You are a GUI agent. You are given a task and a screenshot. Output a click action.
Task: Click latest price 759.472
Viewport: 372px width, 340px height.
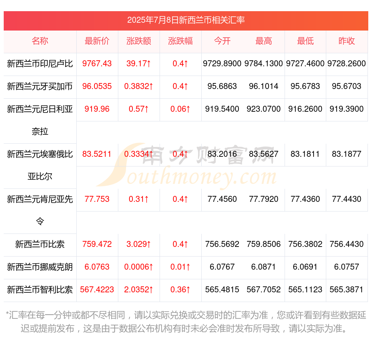pyautogui.click(x=97, y=244)
